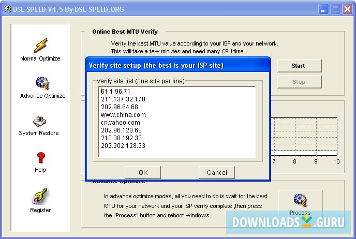Select the 210.38.192.33 entry

(121, 138)
